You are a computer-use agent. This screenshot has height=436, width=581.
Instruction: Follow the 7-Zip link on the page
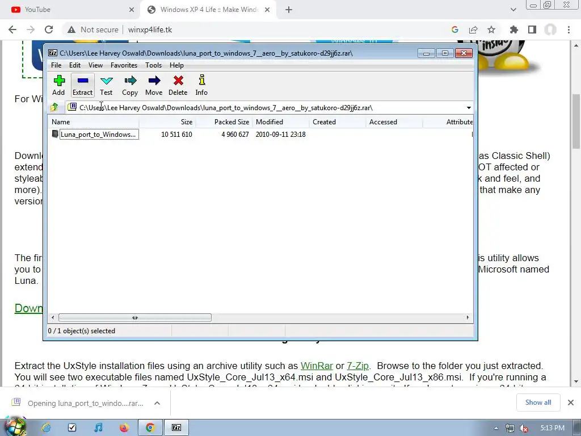pos(357,366)
